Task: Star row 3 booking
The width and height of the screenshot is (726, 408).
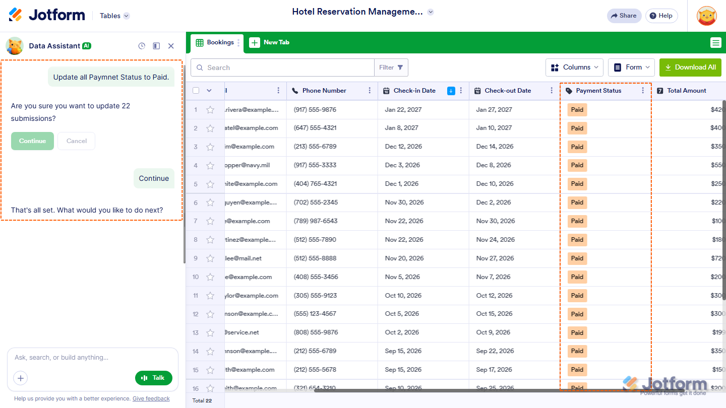Action: pyautogui.click(x=210, y=147)
